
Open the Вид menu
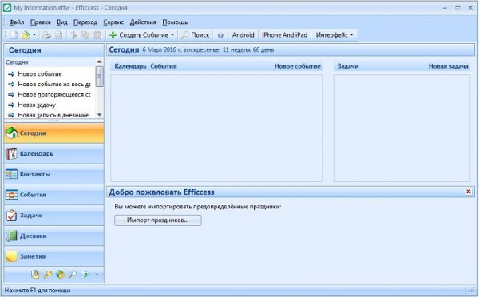click(62, 22)
